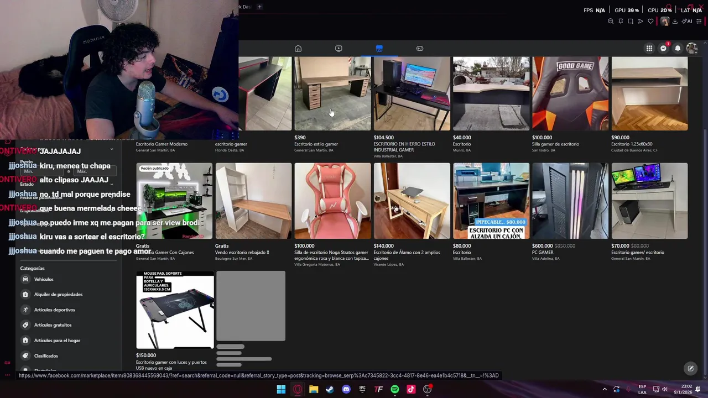Open the Vendo escritorio rebajado listing

pyautogui.click(x=253, y=212)
